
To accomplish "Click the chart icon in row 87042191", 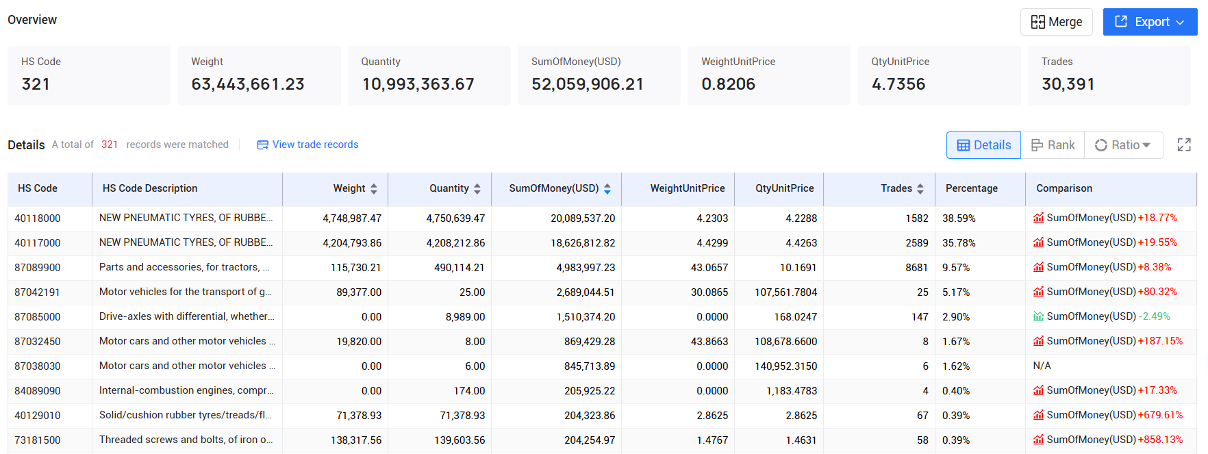I will [1039, 292].
